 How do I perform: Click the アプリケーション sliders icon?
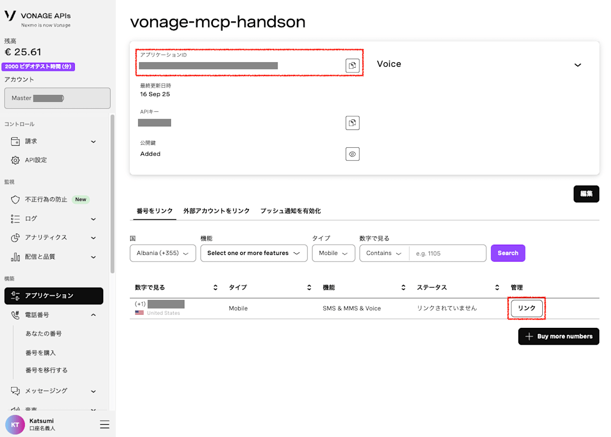(x=15, y=296)
